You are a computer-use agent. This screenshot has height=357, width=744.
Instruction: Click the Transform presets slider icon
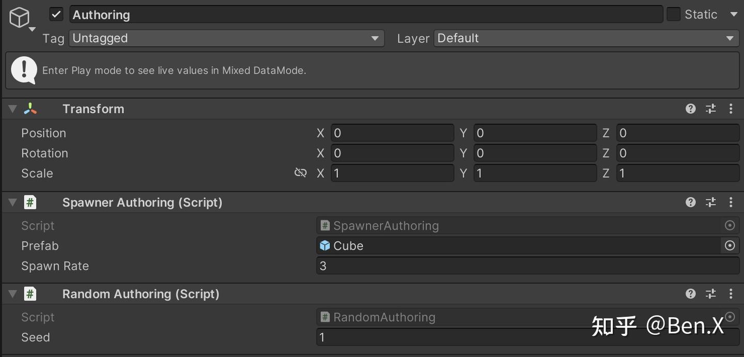tap(711, 108)
